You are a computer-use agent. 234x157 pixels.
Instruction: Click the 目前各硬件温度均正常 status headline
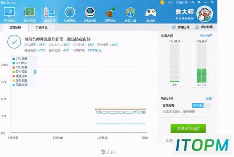[x=57, y=39]
